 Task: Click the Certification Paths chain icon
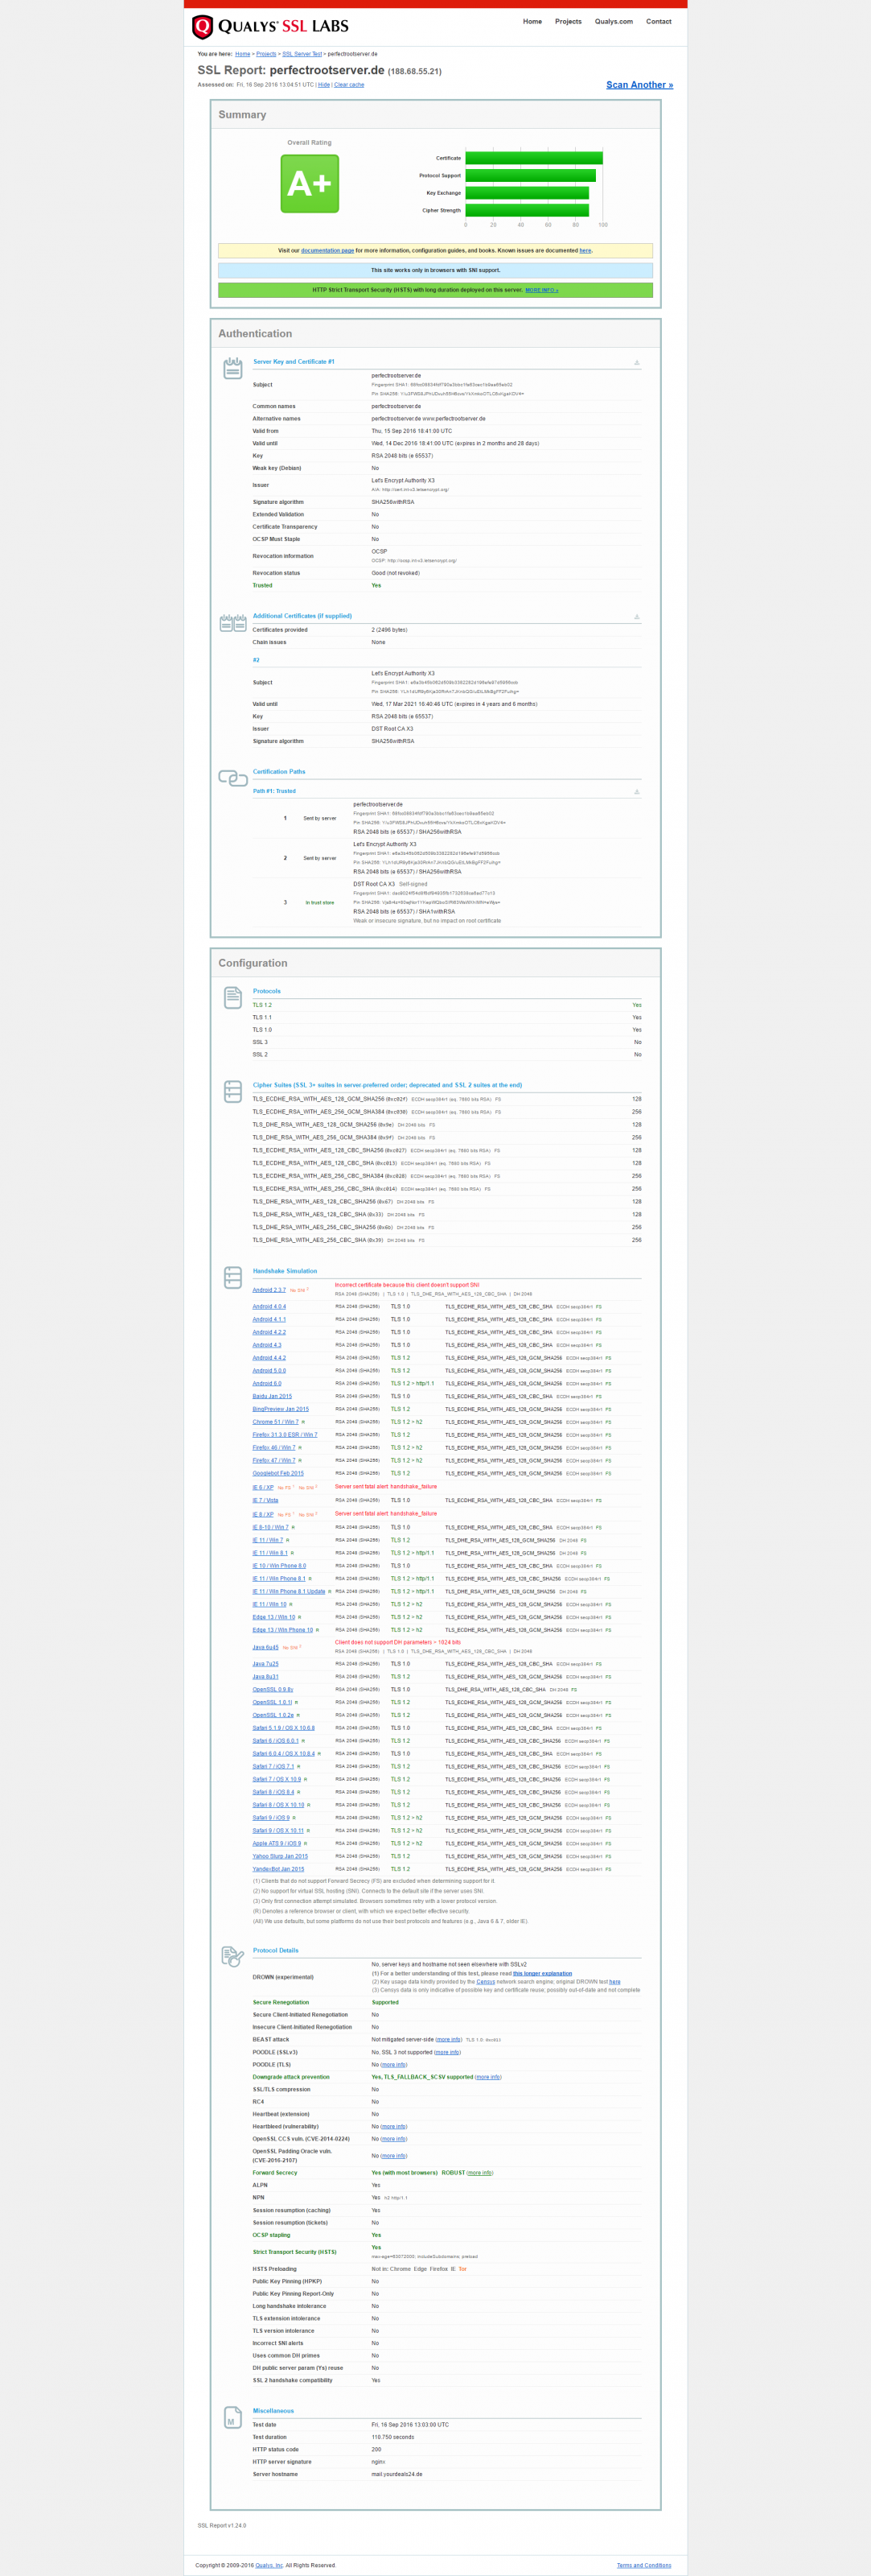232,778
